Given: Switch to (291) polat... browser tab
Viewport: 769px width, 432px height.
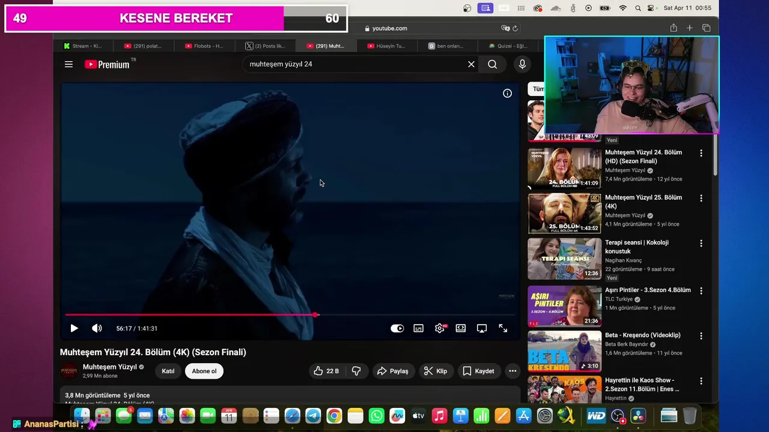Looking at the screenshot, I should (143, 46).
